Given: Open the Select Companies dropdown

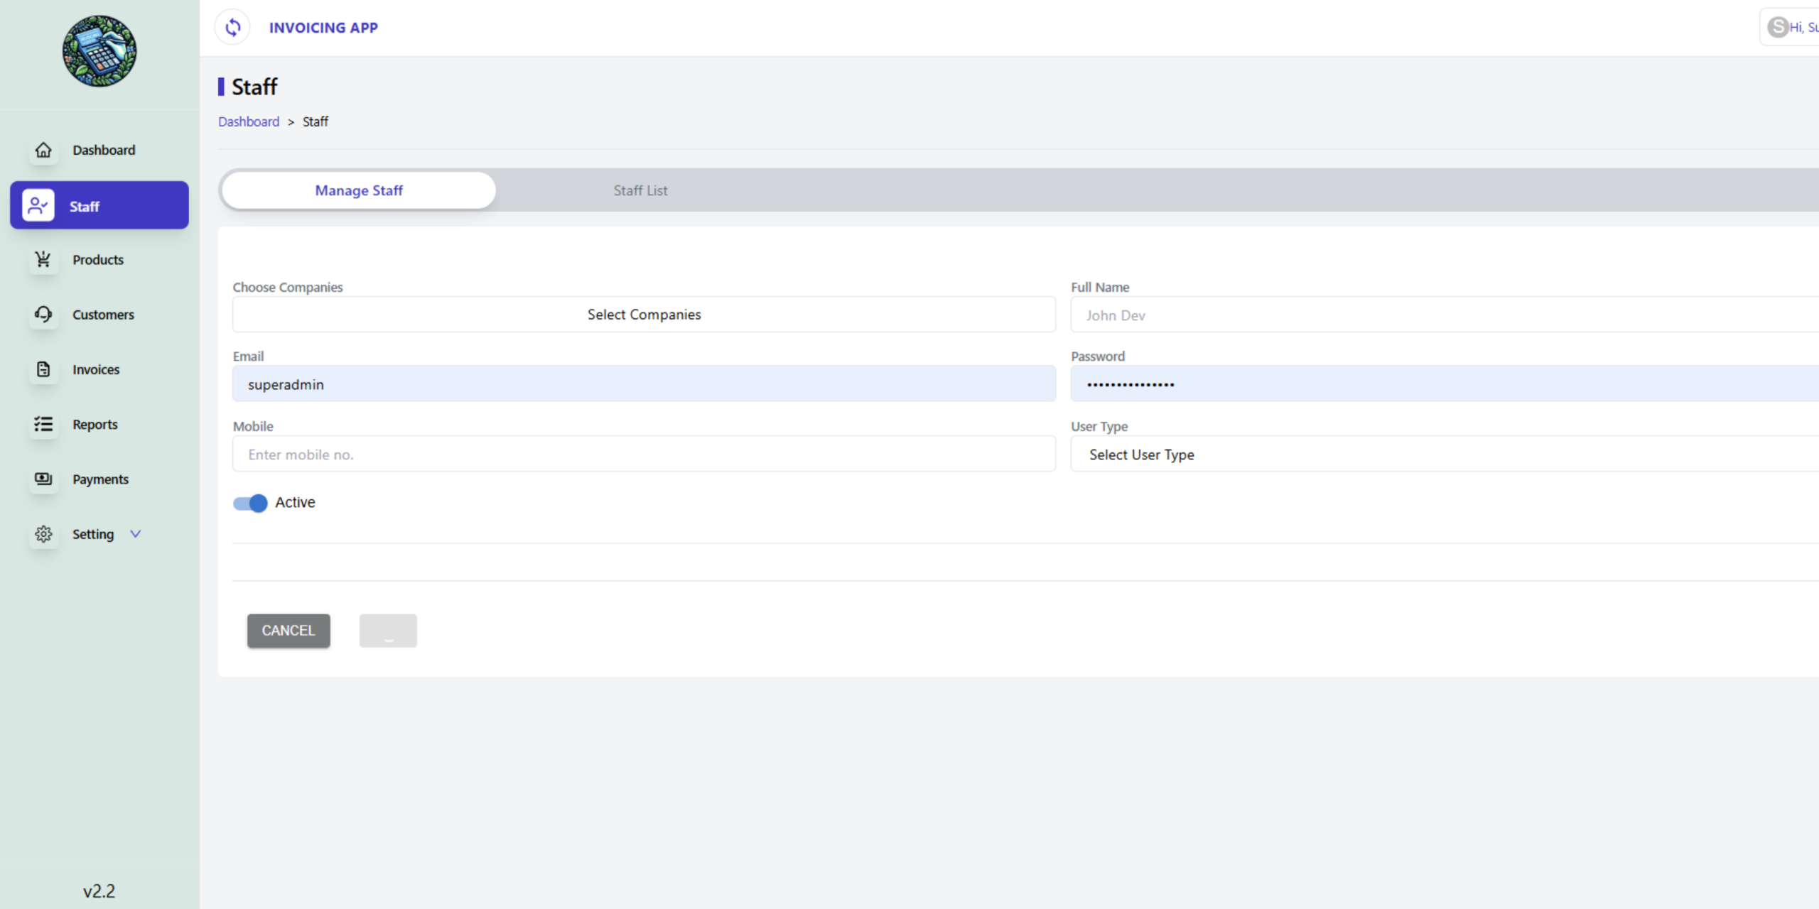Looking at the screenshot, I should (x=644, y=315).
